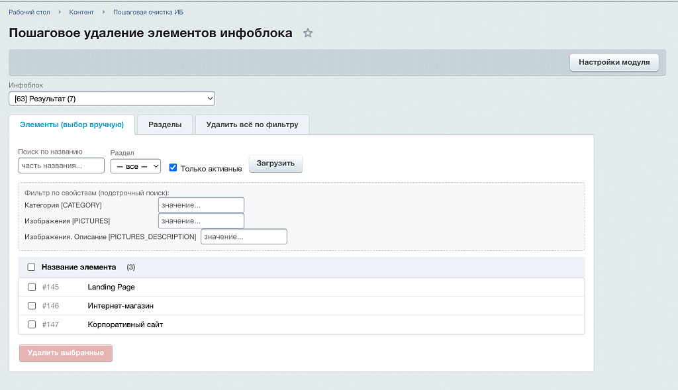Viewport: 678px width, 390px height.
Task: Switch to Элементы (выбор вручную) tab
Action: point(72,124)
